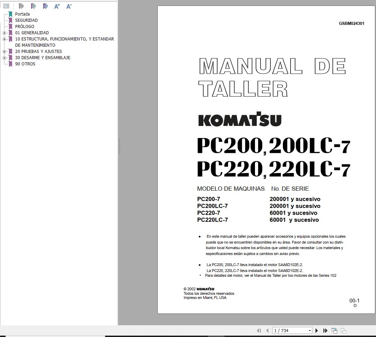The width and height of the screenshot is (376, 337).
Task: Click the PC200-7 model row
Action: (x=209, y=199)
